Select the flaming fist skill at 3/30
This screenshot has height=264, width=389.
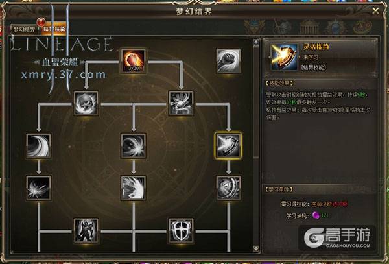[x=134, y=61]
